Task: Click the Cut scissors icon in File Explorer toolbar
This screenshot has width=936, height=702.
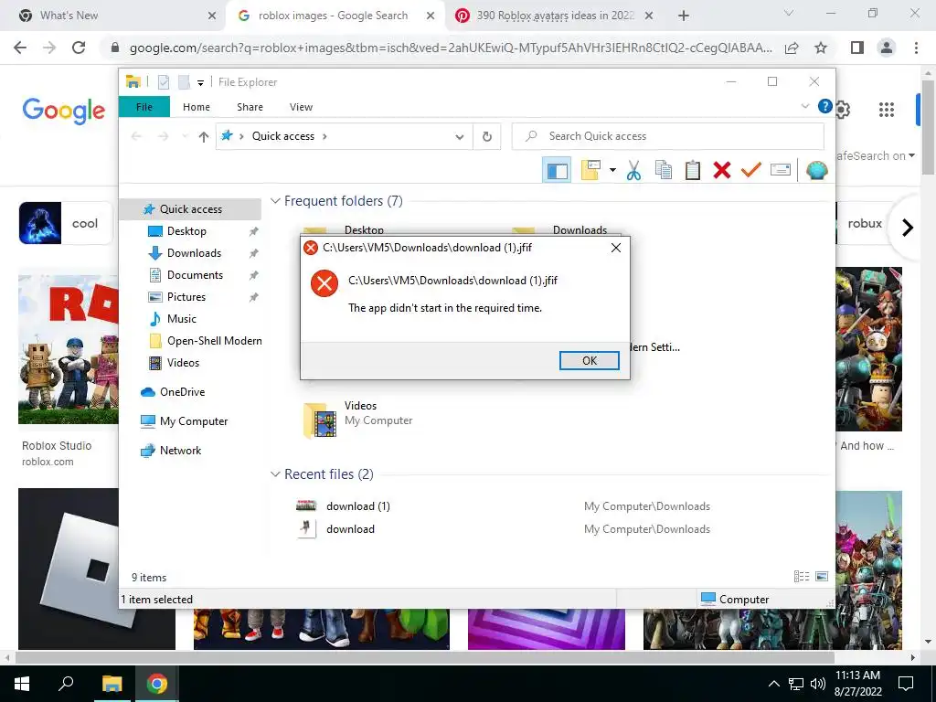Action: click(633, 170)
